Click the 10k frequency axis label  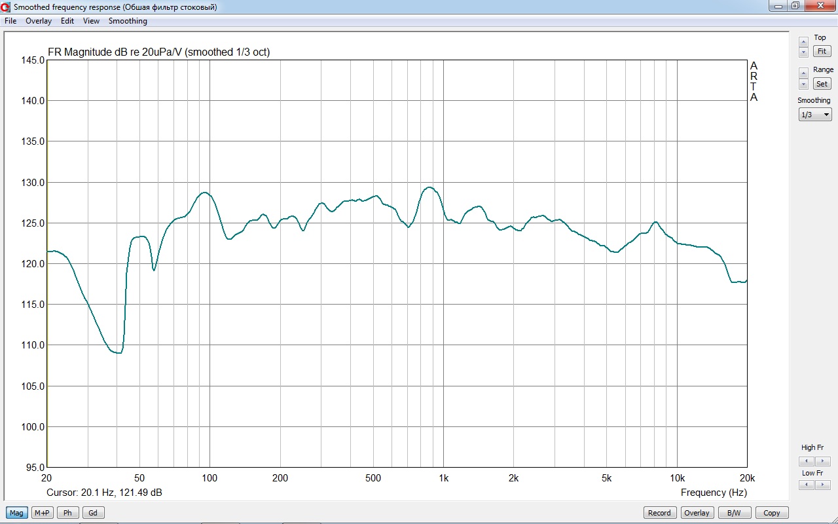(x=677, y=478)
